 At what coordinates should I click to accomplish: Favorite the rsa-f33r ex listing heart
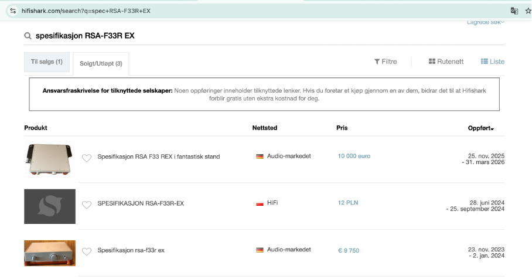pos(87,251)
